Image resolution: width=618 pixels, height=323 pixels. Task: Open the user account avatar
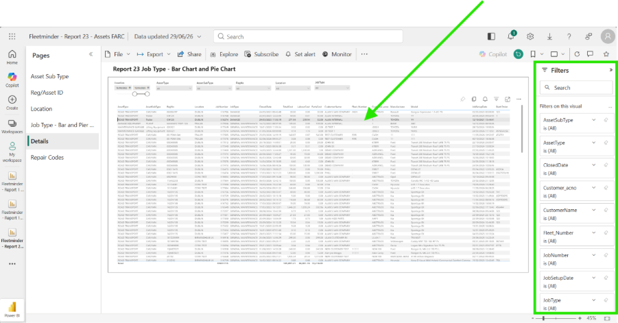608,36
